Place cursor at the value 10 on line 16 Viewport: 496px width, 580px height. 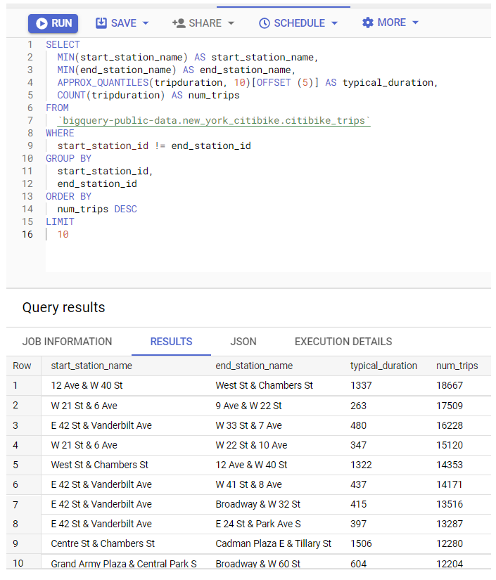(63, 235)
